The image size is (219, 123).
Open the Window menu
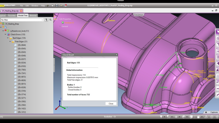pyautogui.click(x=35, y=5)
